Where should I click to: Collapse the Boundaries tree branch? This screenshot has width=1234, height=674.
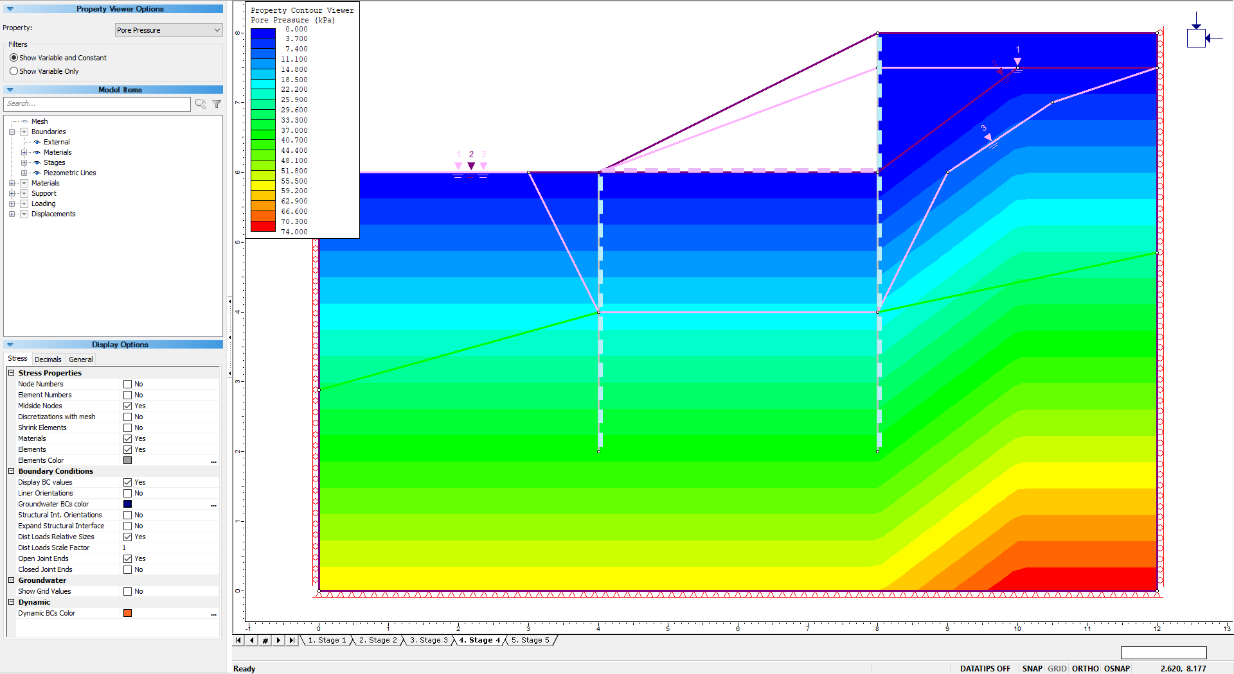pos(12,132)
